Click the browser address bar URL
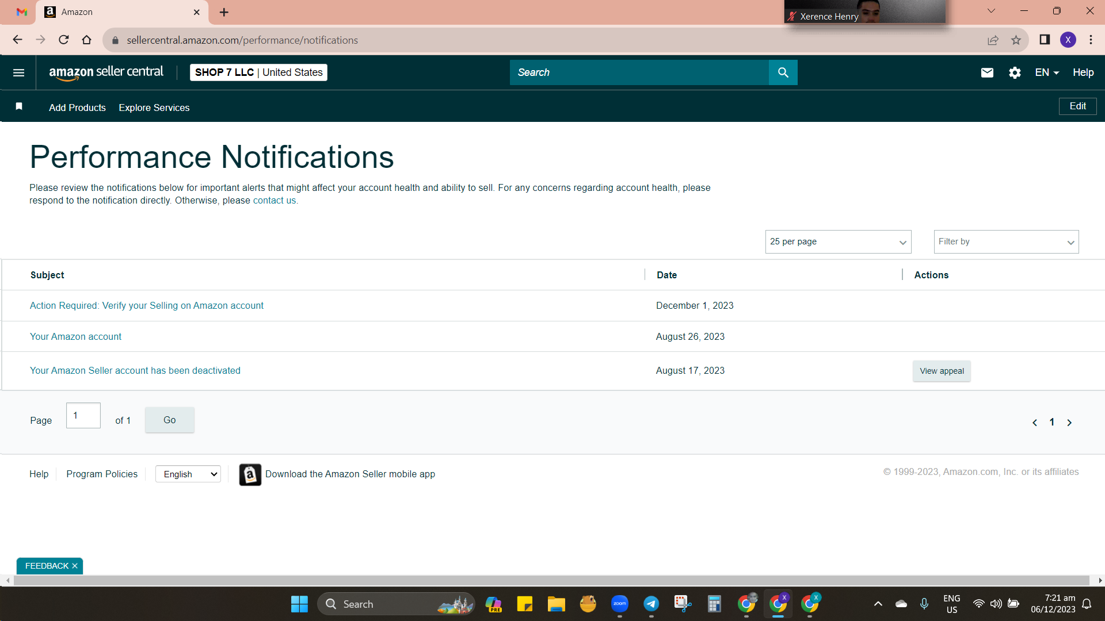This screenshot has width=1105, height=621. point(242,40)
